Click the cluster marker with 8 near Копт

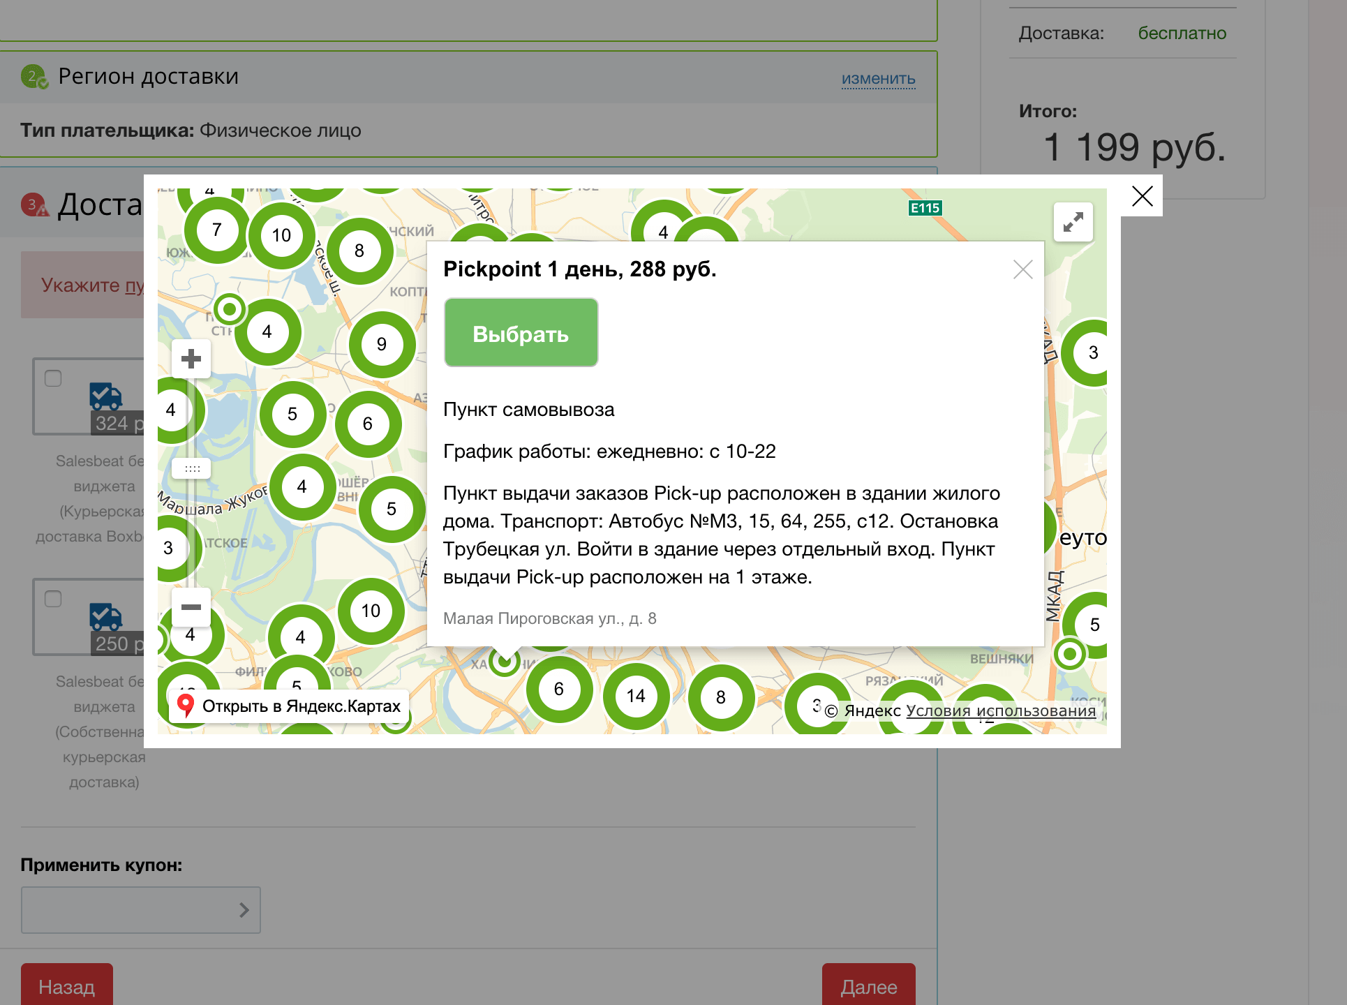[x=359, y=251]
